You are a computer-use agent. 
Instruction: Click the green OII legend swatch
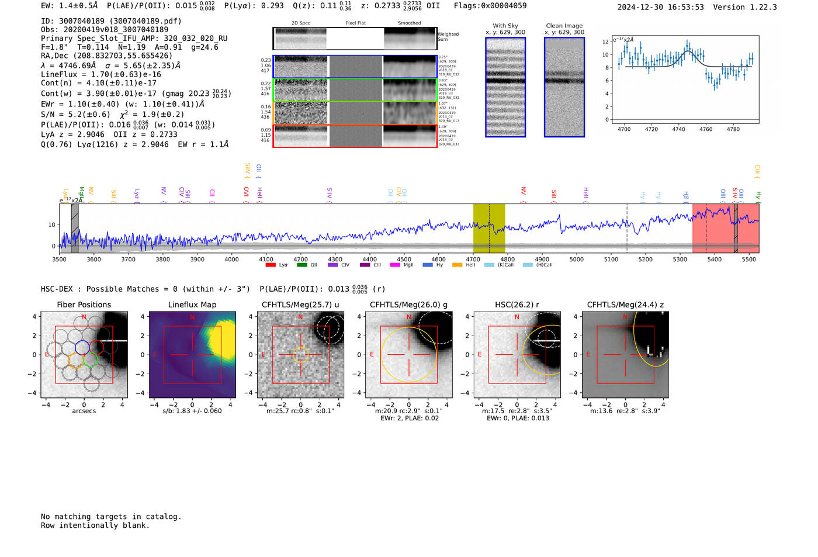(x=302, y=265)
